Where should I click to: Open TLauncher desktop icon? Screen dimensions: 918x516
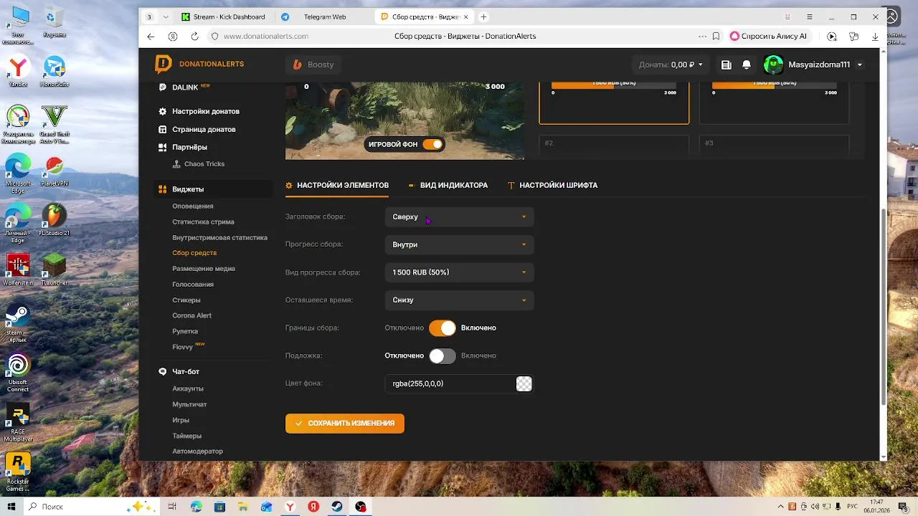54,269
